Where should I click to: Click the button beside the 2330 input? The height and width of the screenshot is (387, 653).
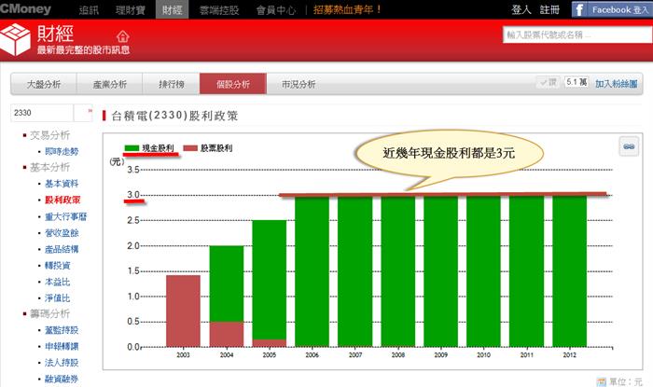point(83,113)
